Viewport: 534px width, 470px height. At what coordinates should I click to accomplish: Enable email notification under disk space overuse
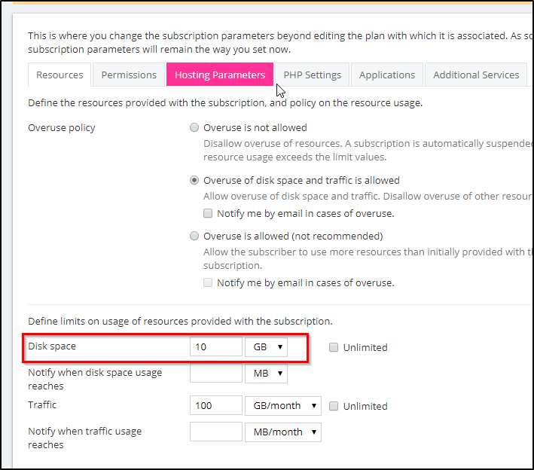[209, 213]
